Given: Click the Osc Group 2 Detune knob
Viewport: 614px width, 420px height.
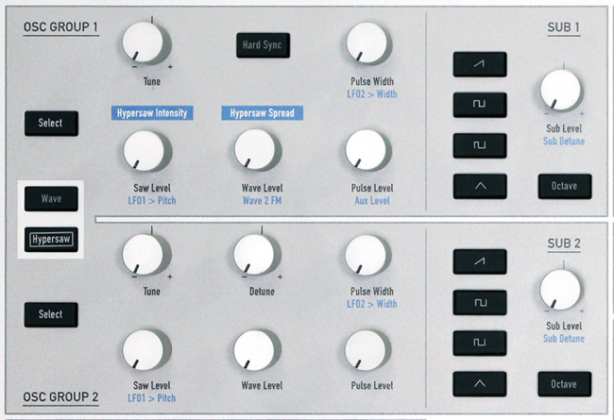Looking at the screenshot, I should point(254,252).
